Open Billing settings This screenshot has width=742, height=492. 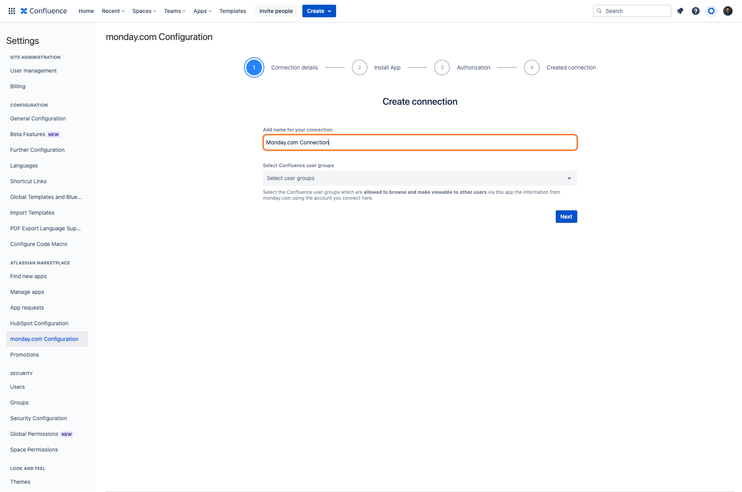pyautogui.click(x=18, y=86)
